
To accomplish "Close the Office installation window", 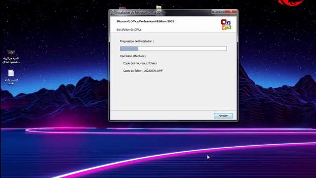I will click(231, 12).
